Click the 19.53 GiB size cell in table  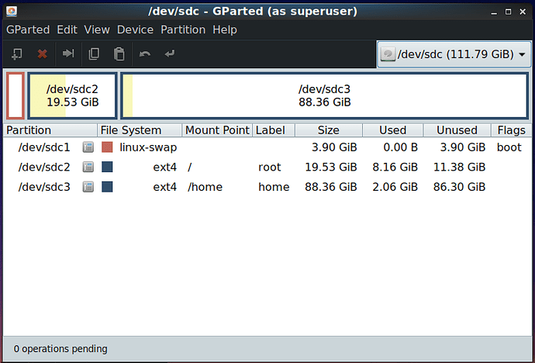pyautogui.click(x=330, y=168)
